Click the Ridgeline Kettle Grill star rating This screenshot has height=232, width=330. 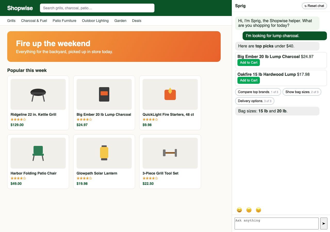[x=18, y=120]
